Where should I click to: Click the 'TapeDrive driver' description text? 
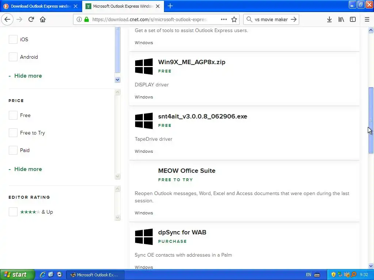153,139
